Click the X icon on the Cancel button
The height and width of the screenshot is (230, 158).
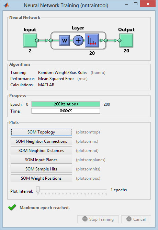pos(129,219)
